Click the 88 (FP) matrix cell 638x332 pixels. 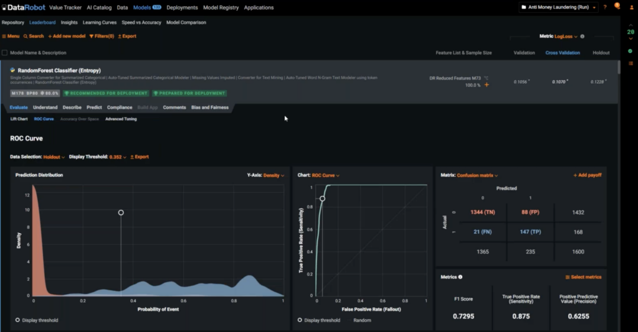(x=530, y=212)
